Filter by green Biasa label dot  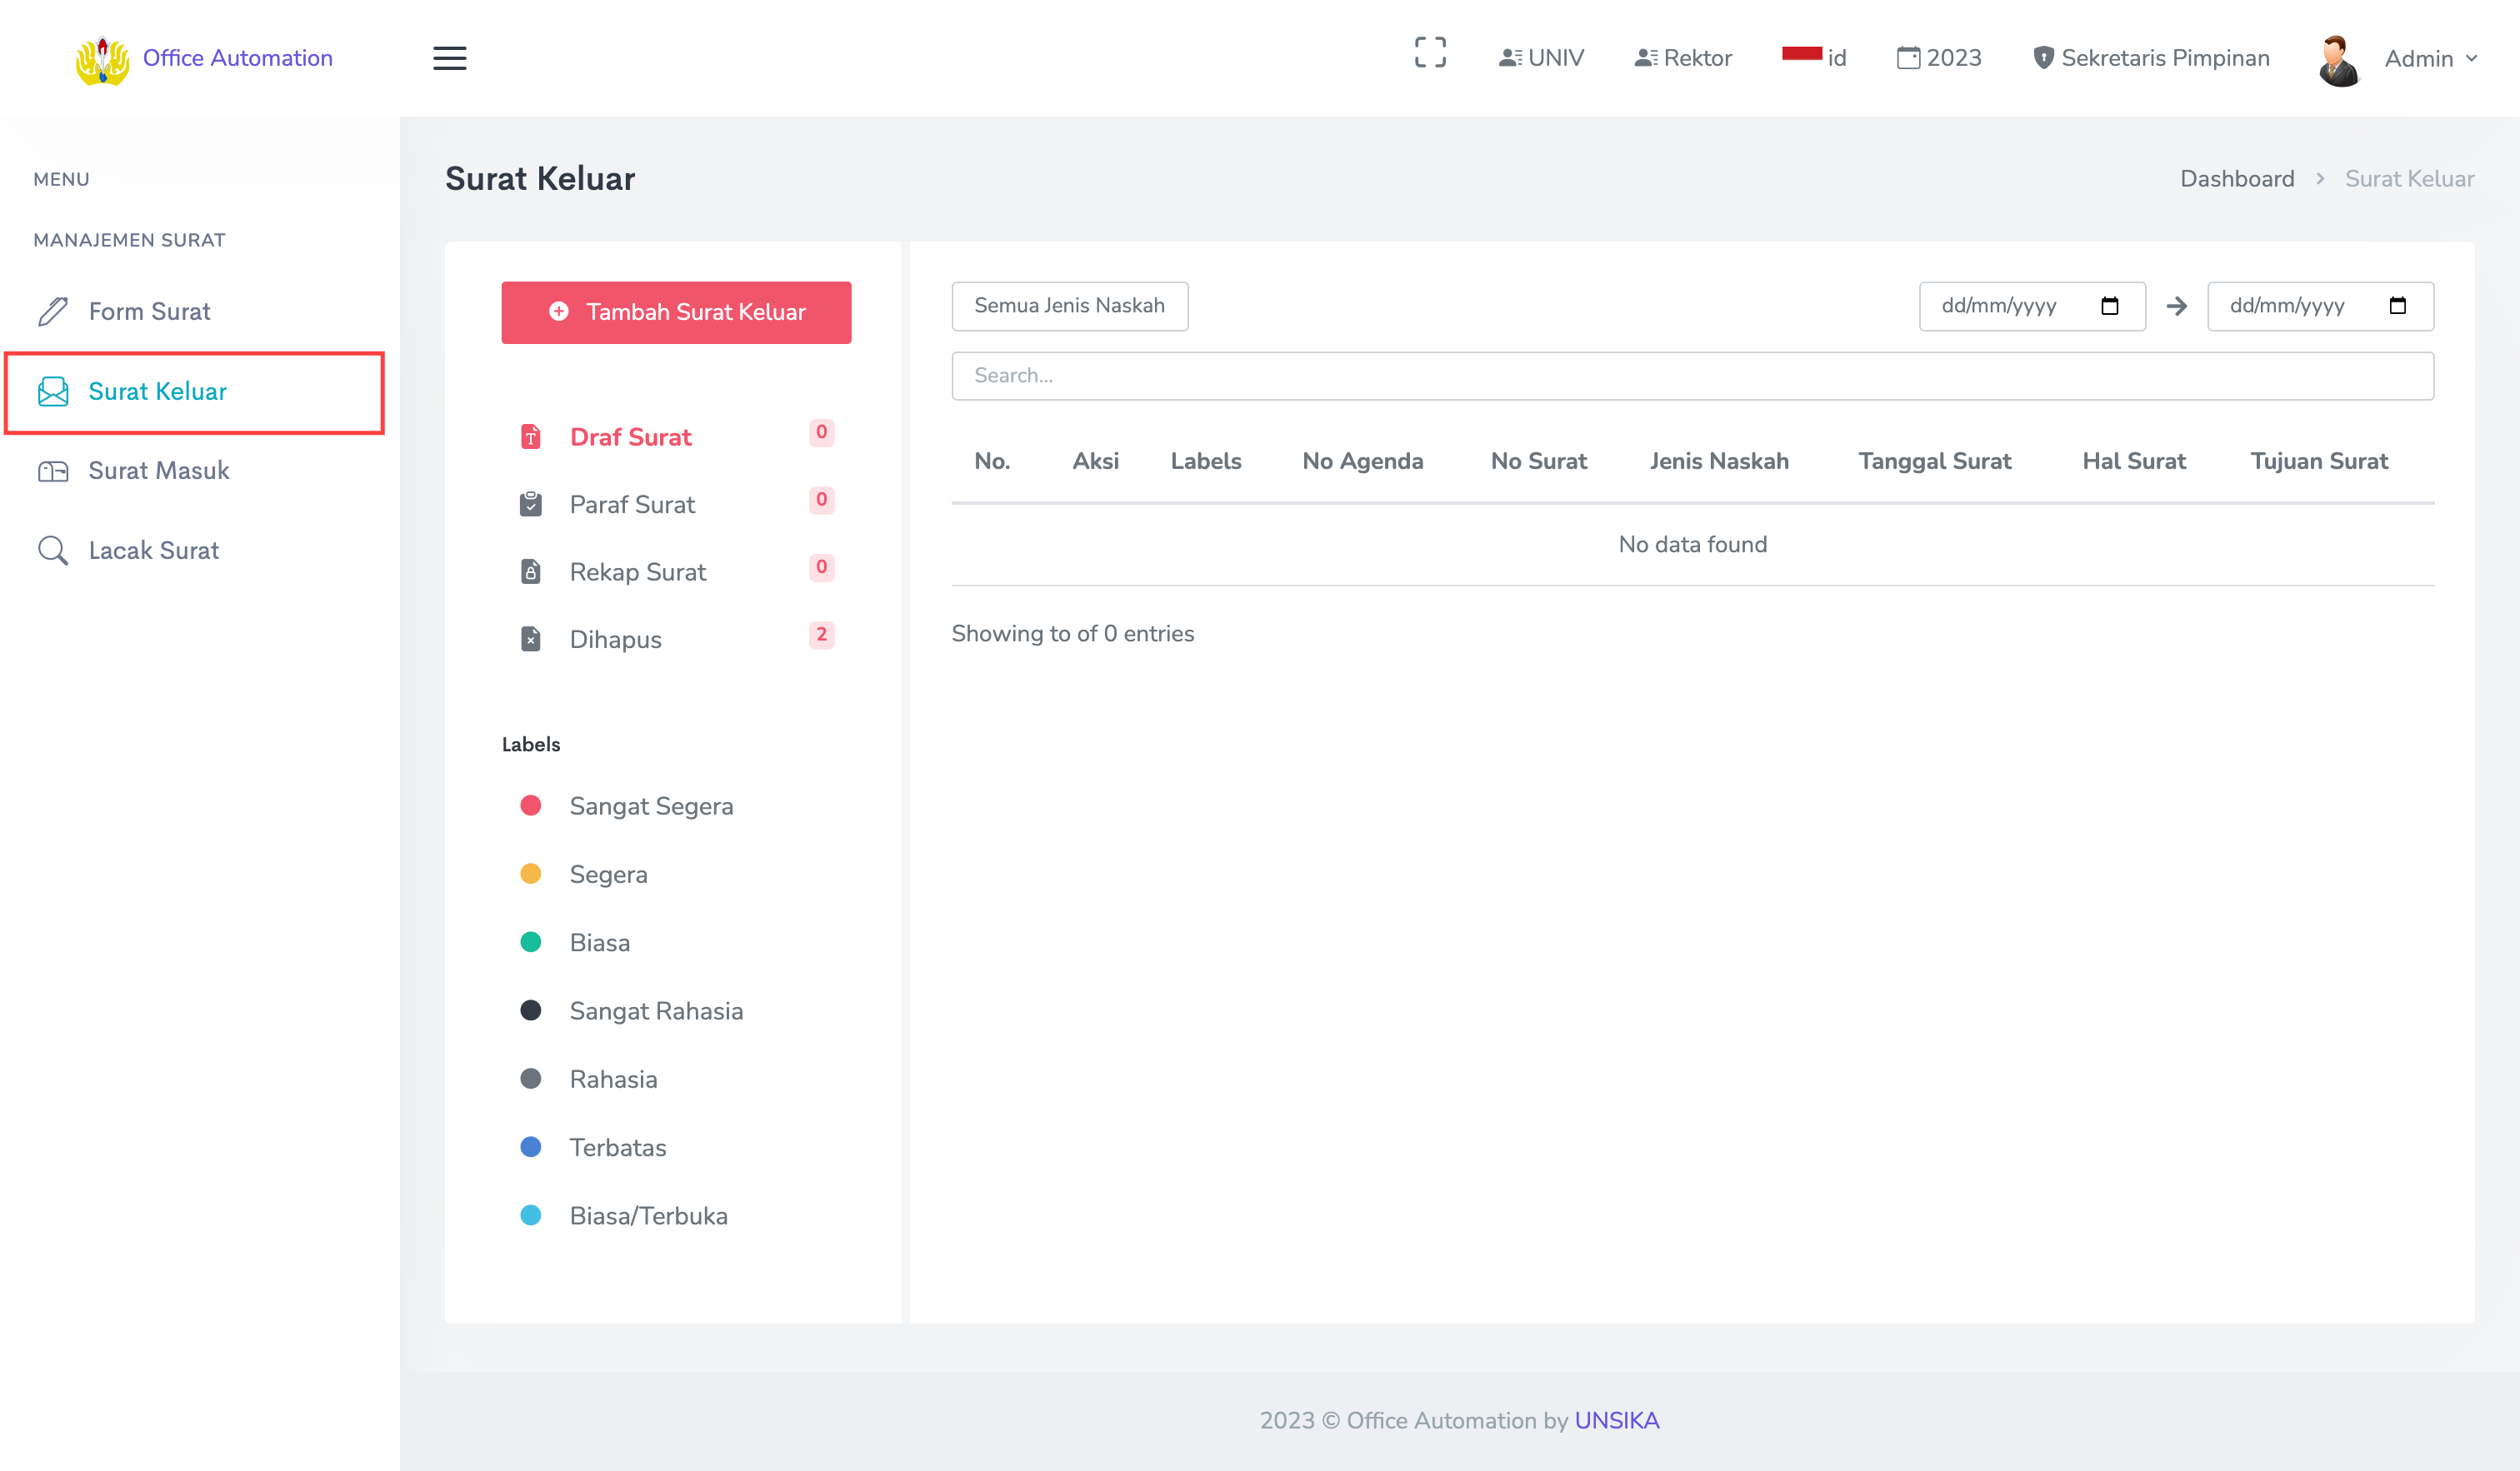pos(531,942)
